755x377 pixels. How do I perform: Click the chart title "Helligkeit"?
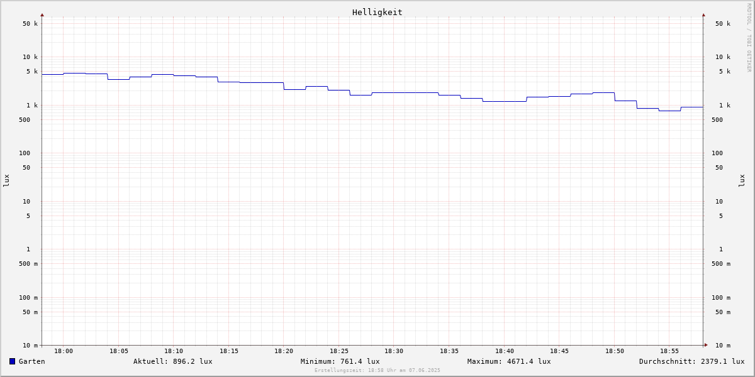377,12
